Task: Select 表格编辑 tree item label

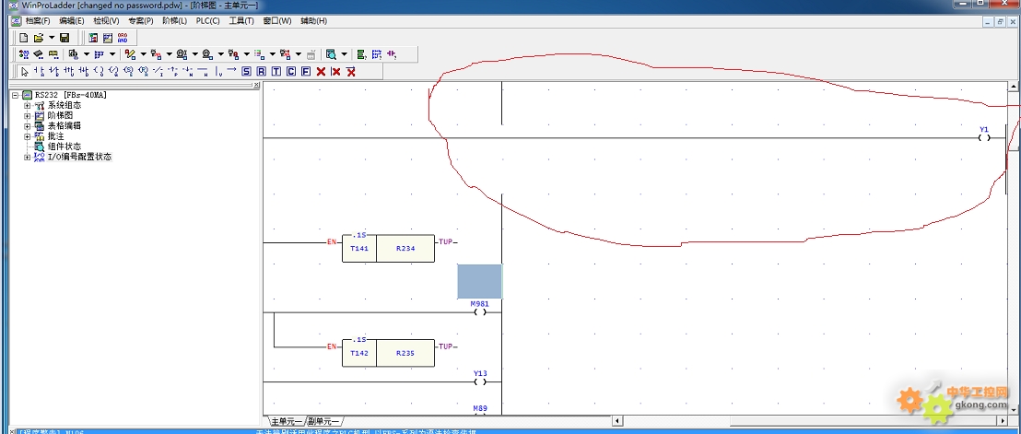Action: (x=64, y=125)
